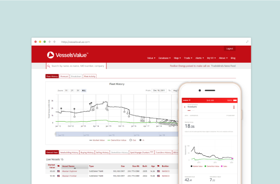Click the browser forward arrow
Viewport: 280px width, 184px height.
(54, 42)
